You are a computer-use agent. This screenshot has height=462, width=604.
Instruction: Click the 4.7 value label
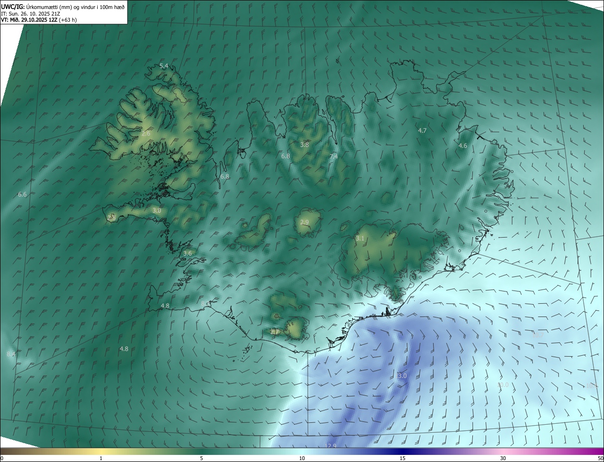pos(422,130)
